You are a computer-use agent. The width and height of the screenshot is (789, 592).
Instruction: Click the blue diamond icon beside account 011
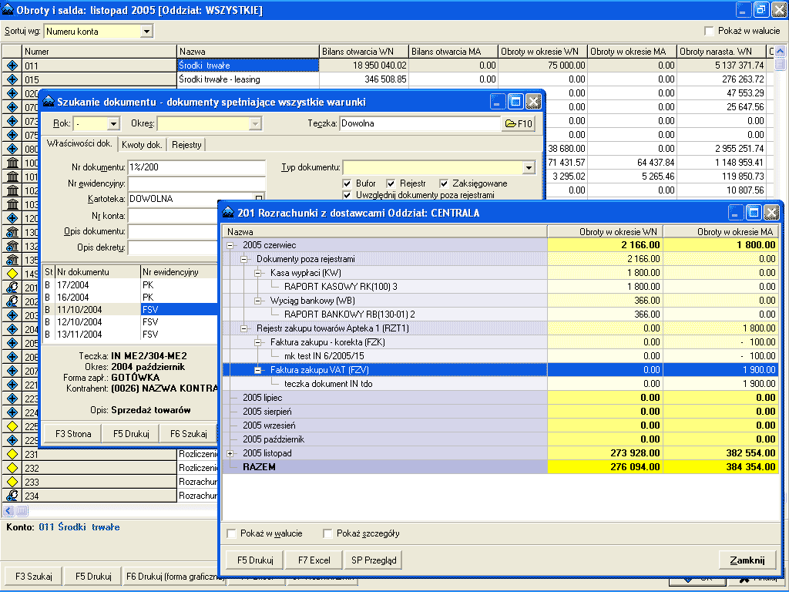pos(12,66)
